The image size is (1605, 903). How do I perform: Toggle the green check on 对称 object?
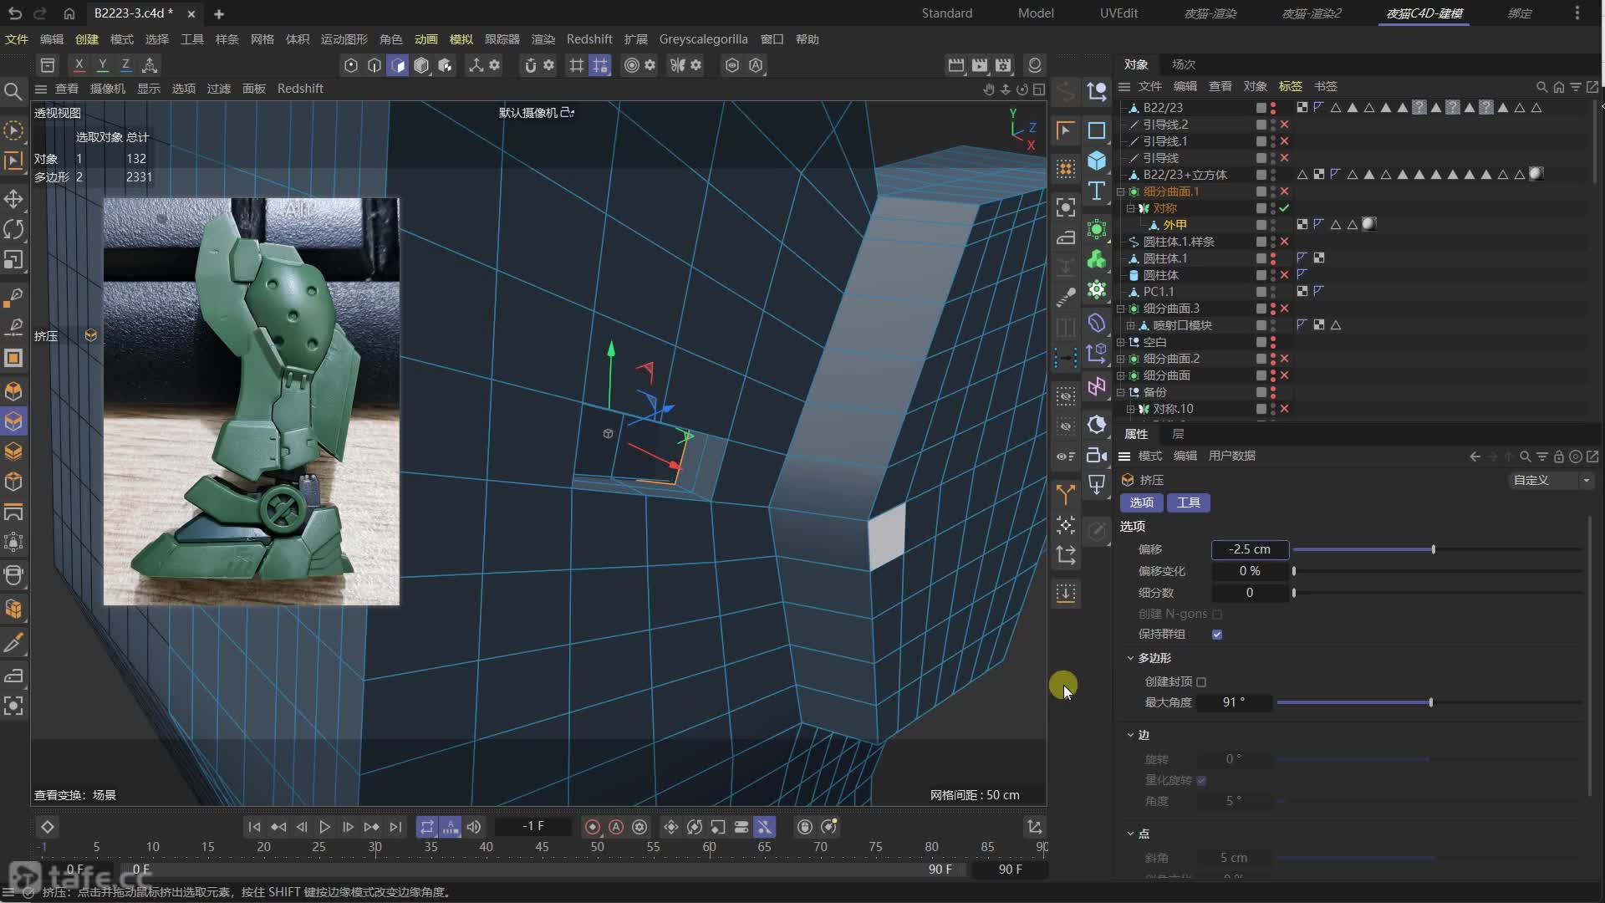(x=1285, y=208)
